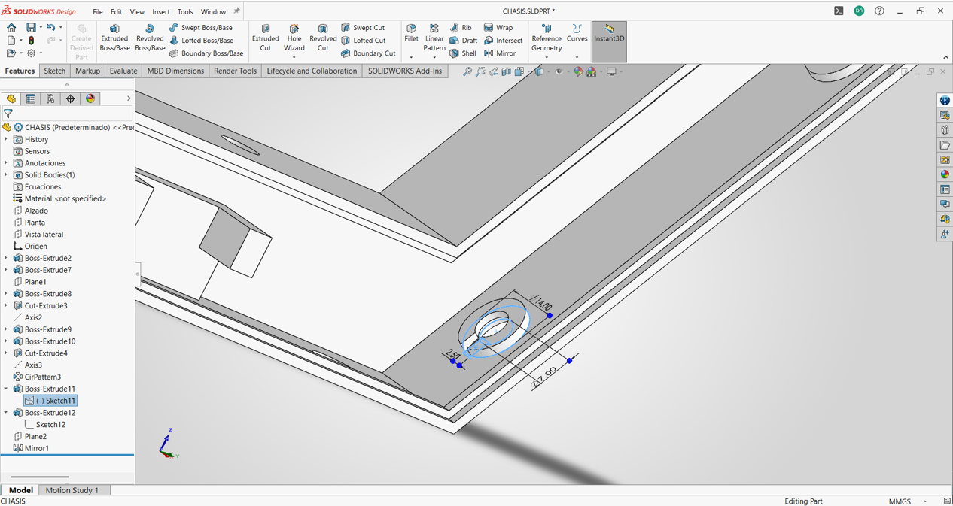Click the Shell tool
The image size is (953, 506).
[x=463, y=53]
